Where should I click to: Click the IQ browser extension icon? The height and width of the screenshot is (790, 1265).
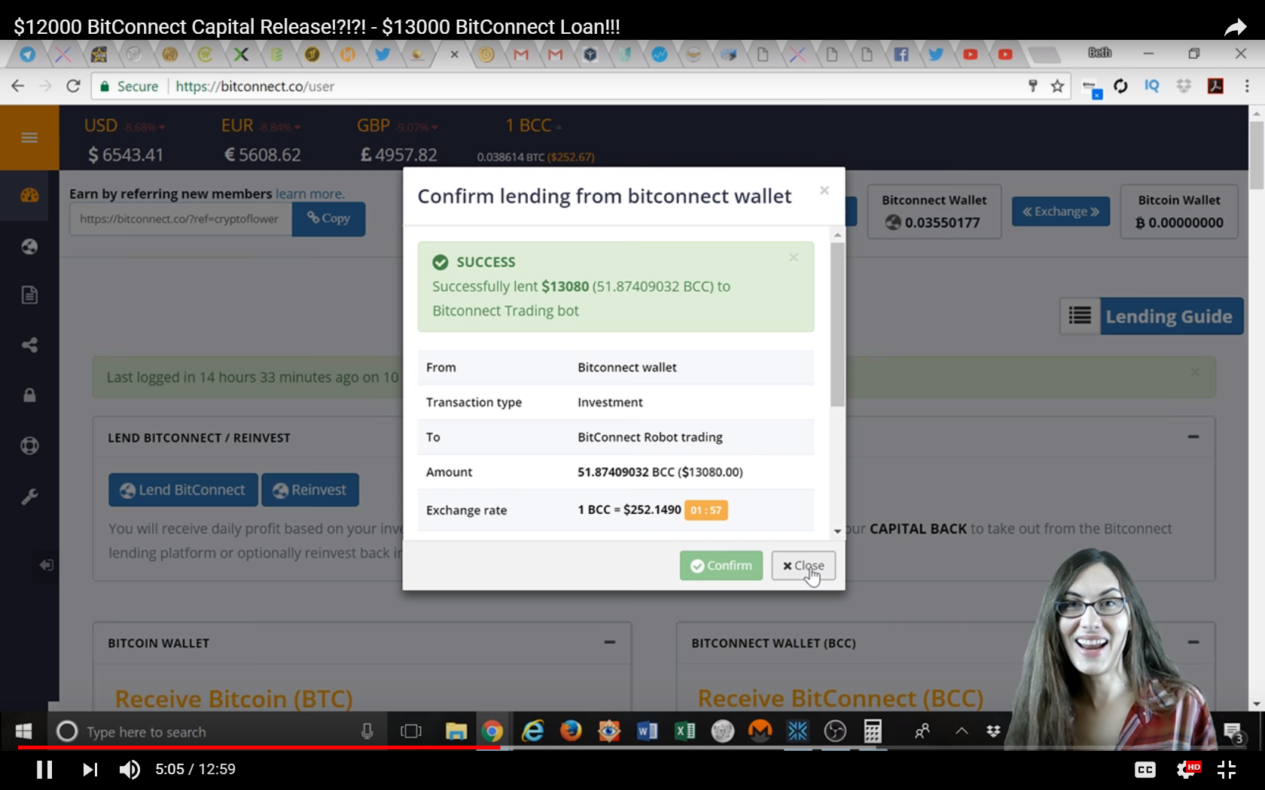coord(1151,86)
